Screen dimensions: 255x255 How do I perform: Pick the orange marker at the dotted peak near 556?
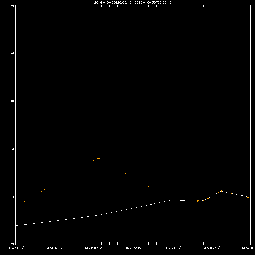pyautogui.click(x=98, y=158)
